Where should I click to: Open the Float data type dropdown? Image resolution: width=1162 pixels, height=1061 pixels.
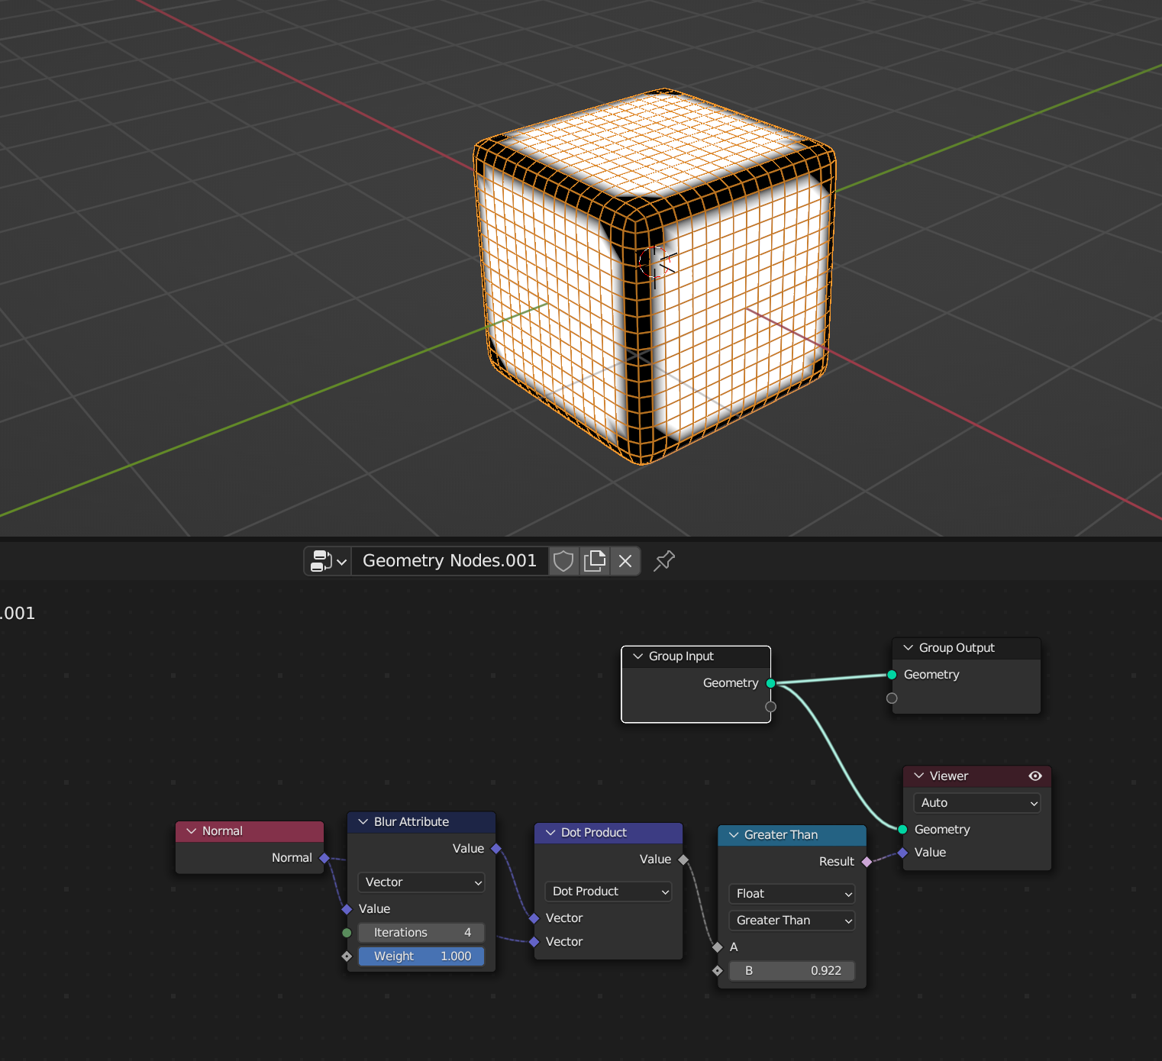point(792,894)
